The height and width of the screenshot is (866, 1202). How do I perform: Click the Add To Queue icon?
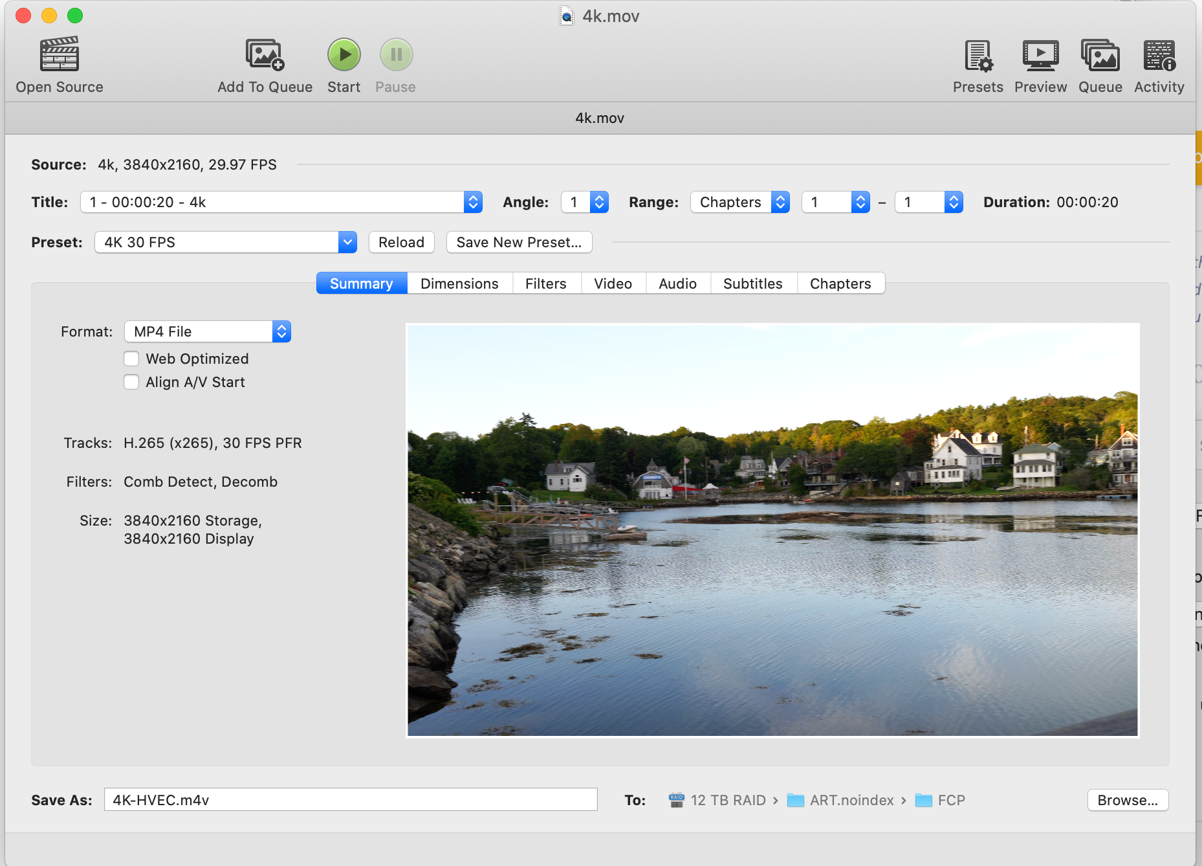[x=265, y=54]
